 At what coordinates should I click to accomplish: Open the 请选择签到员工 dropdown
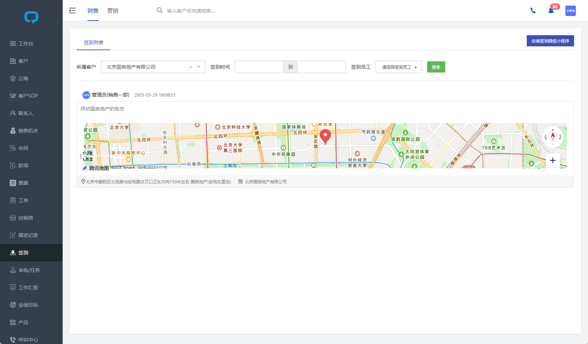(399, 67)
